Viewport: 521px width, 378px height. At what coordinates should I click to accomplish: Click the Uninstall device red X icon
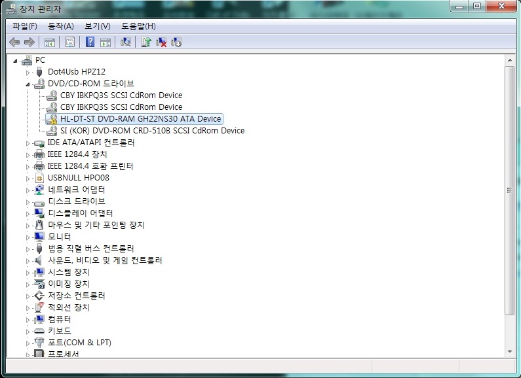(161, 42)
